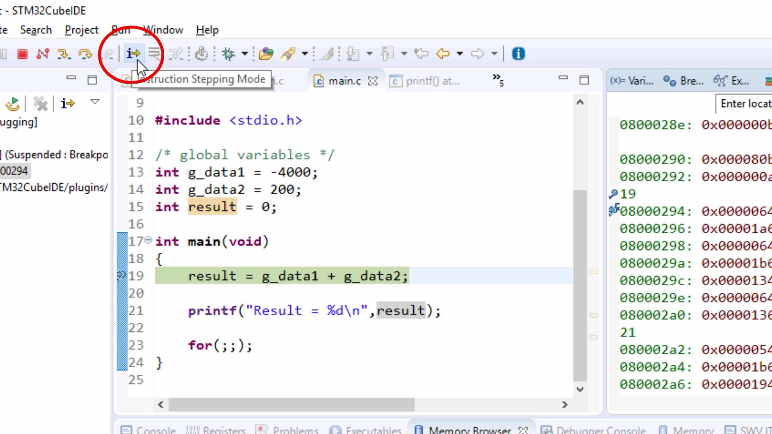Click the Open Element folder icon
The width and height of the screenshot is (772, 434).
[266, 54]
